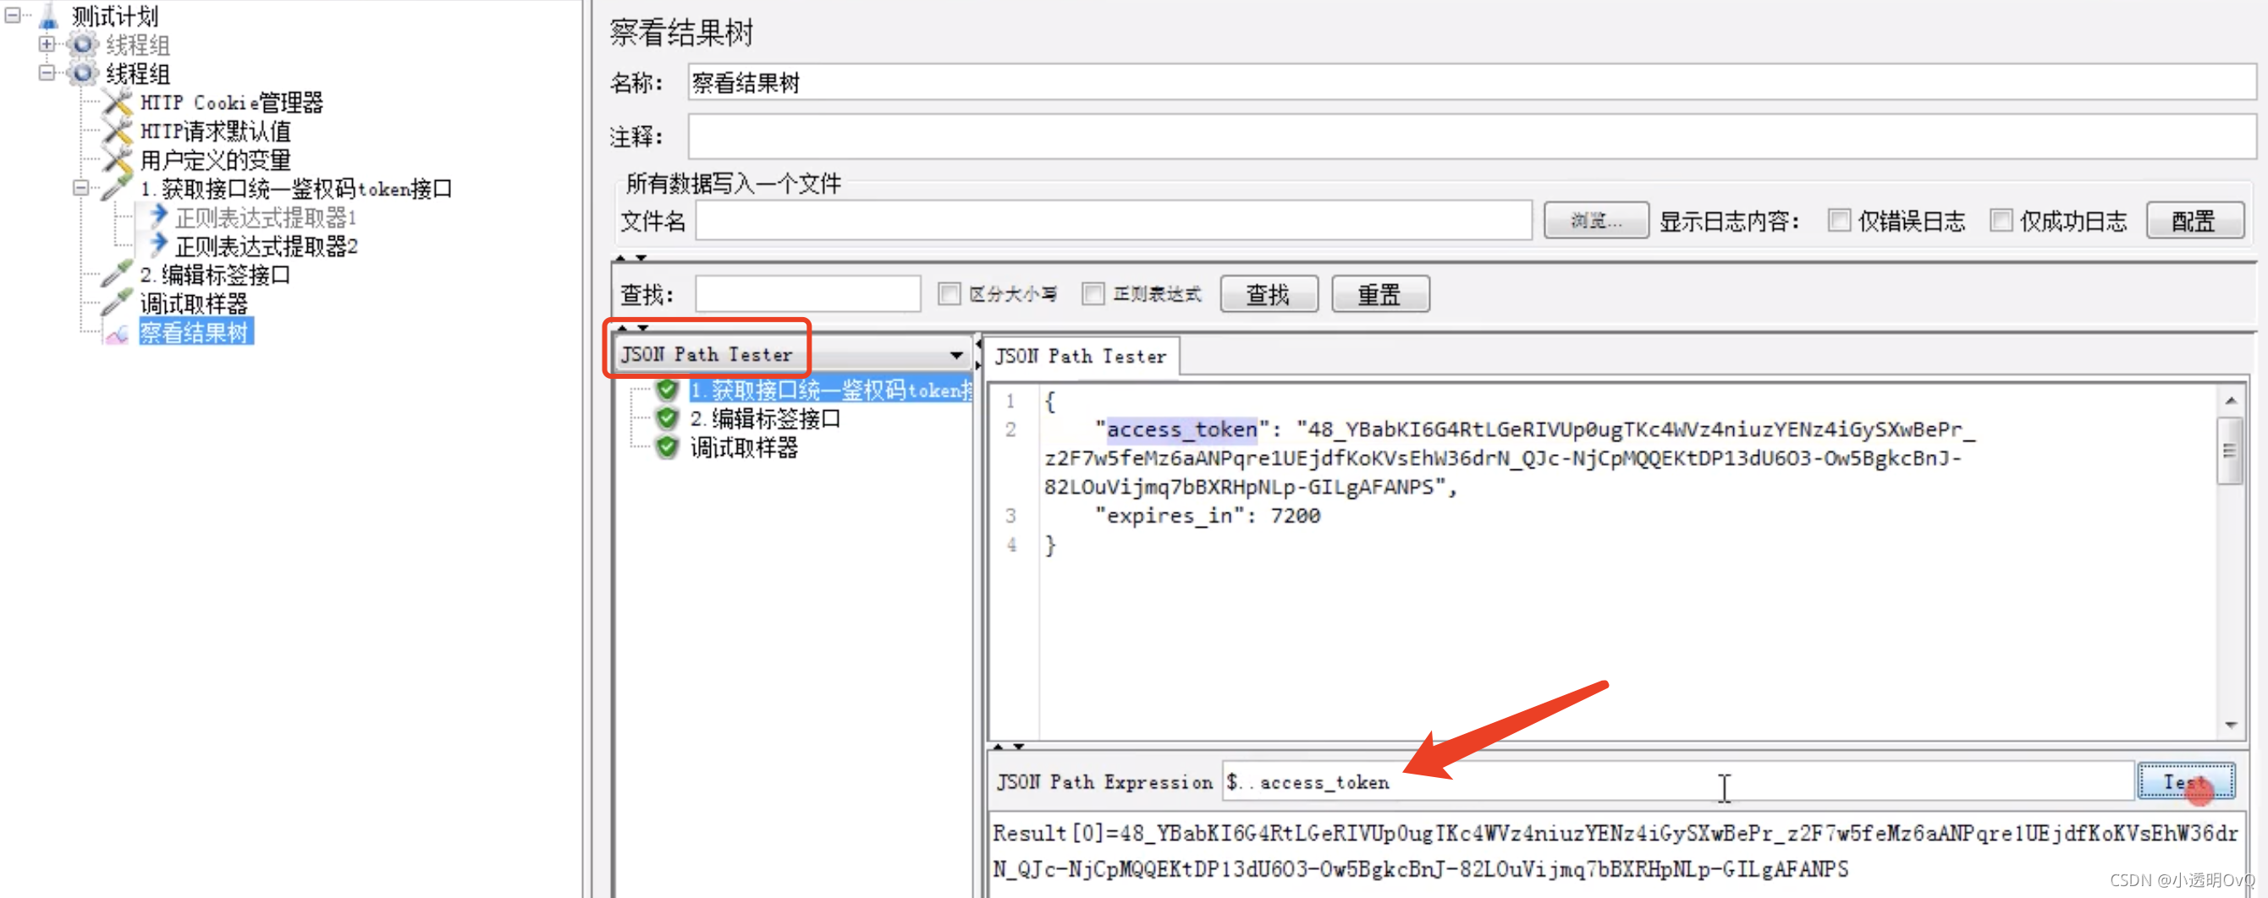Collapse the 测试计划 root node

pos(14,15)
